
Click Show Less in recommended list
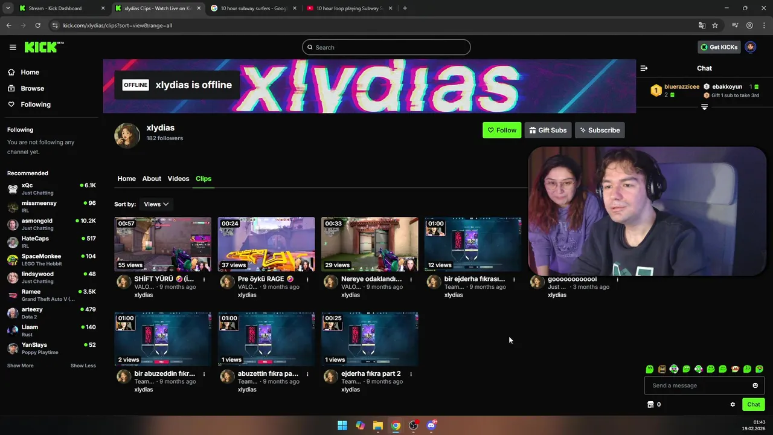point(83,366)
